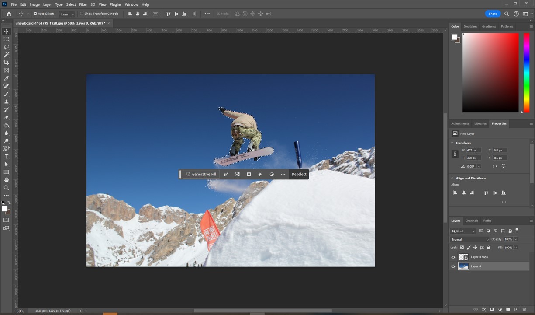Create a new layer with plus icon
Screen dimensions: 535x315
click(x=516, y=310)
